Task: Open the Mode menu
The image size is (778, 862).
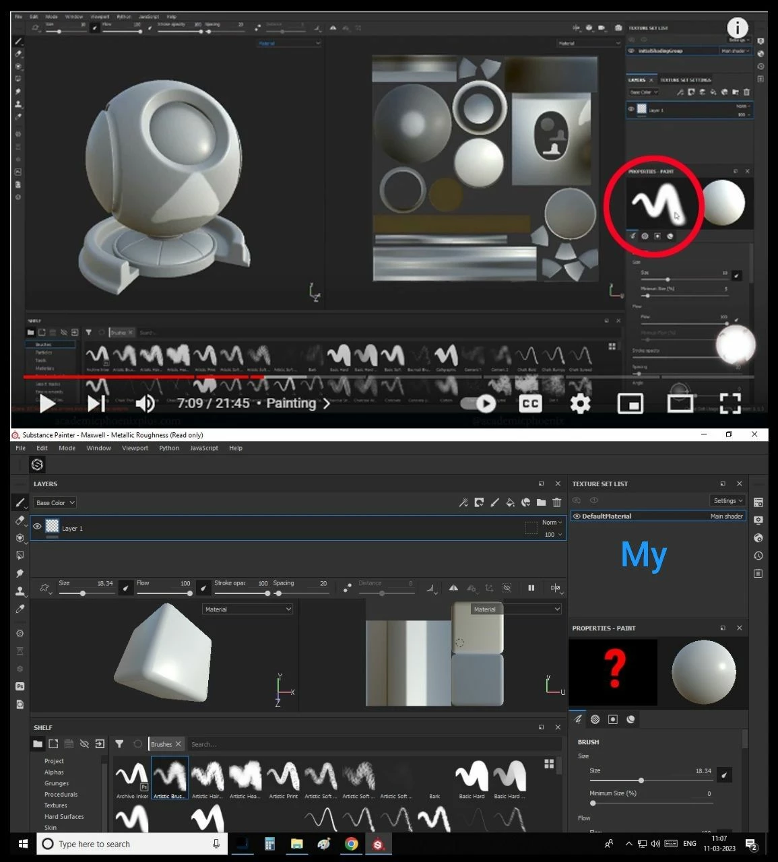Action: coord(67,448)
